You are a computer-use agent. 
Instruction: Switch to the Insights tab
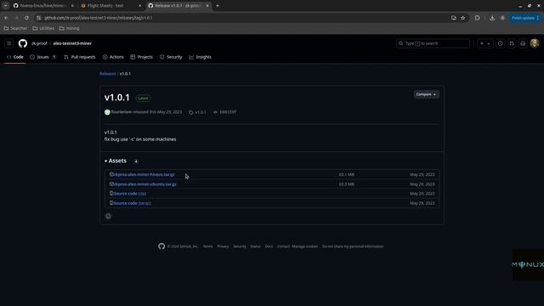201,57
